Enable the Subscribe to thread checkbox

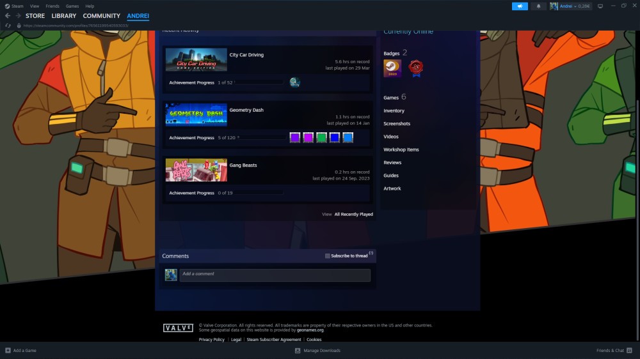tap(327, 256)
